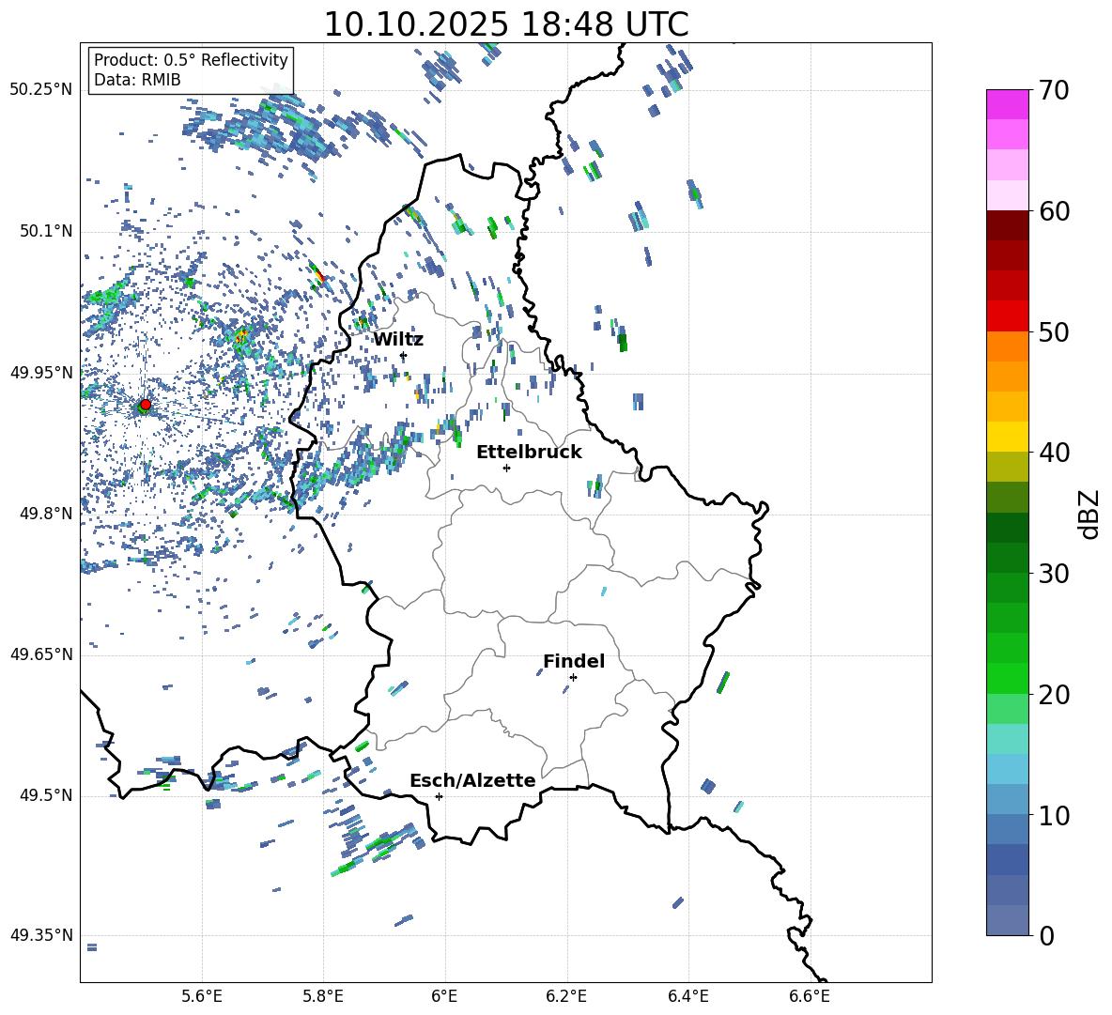This screenshot has width=1112, height=1015.
Task: Click the Wiltz station cross marker
Action: (403, 355)
